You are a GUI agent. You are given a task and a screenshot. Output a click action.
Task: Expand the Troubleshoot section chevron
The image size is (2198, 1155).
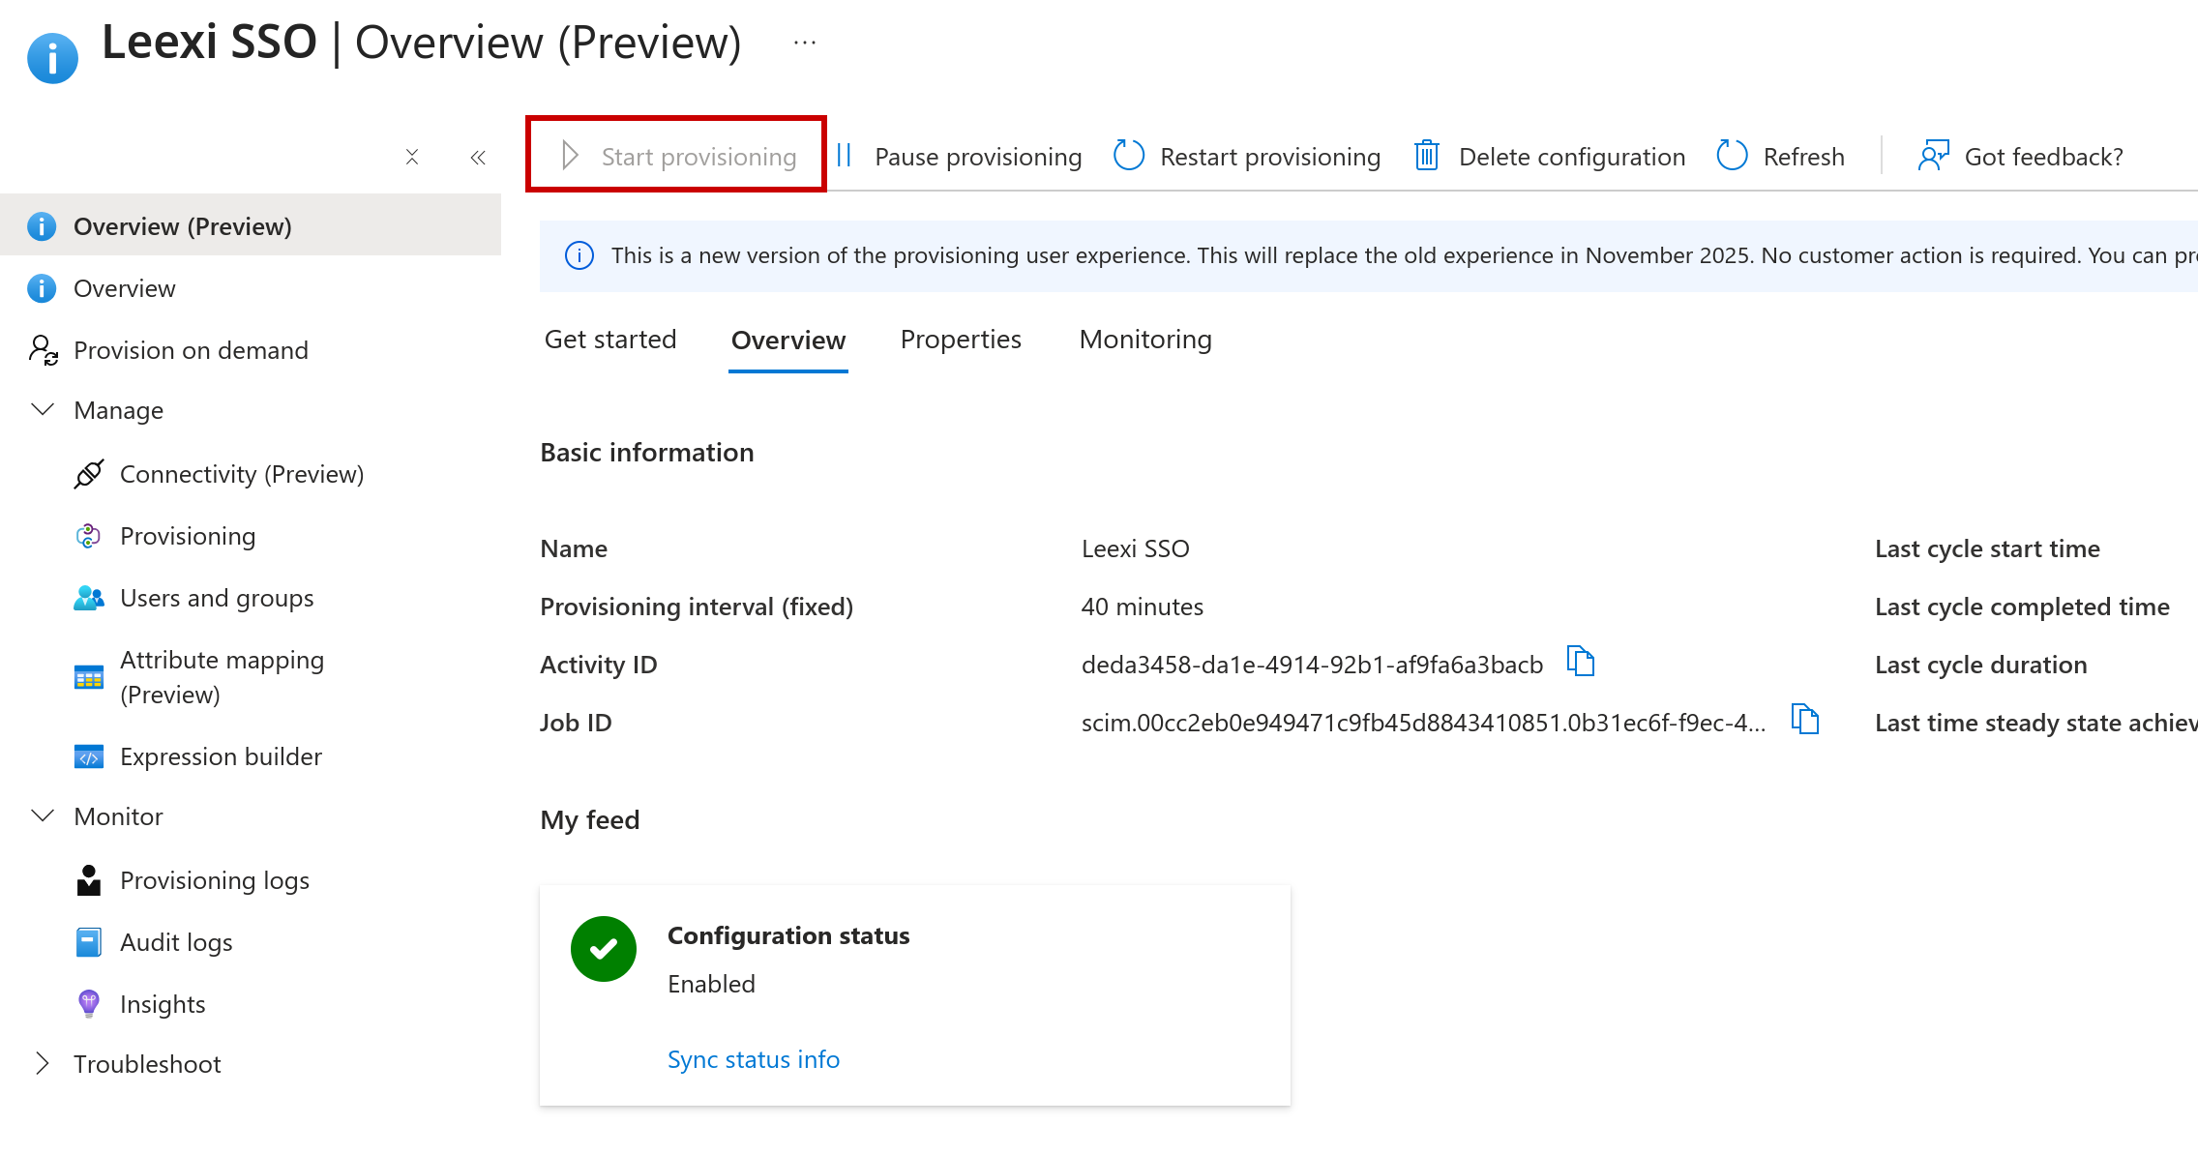click(x=42, y=1063)
